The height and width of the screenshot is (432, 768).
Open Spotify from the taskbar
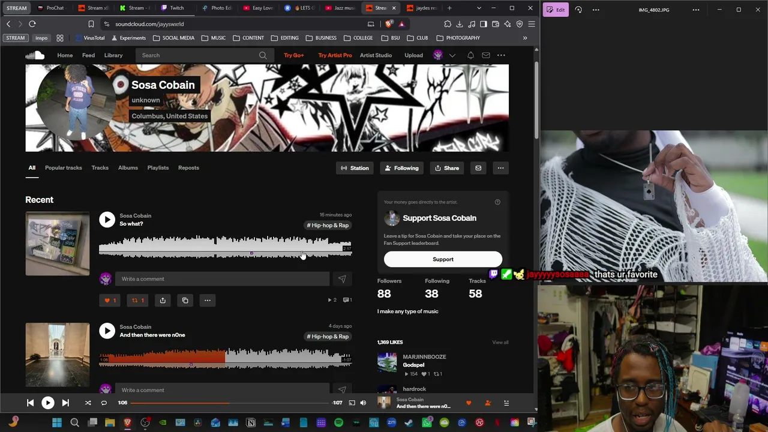(x=339, y=423)
